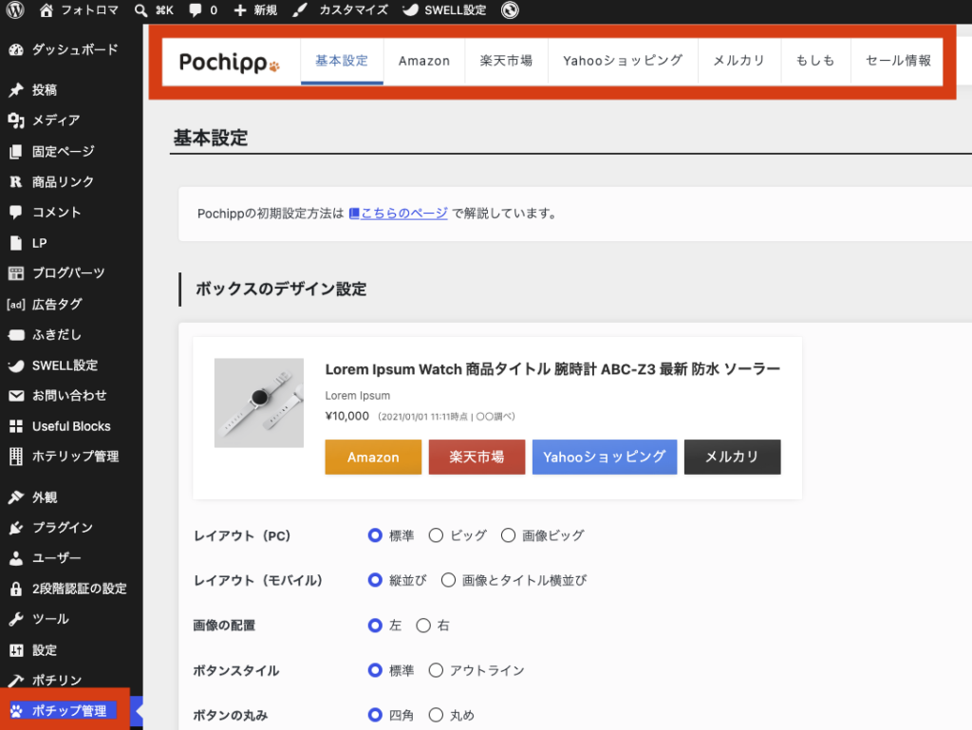The width and height of the screenshot is (972, 730).
Task: Click the 固定ページ pages icon
Action: pos(16,151)
